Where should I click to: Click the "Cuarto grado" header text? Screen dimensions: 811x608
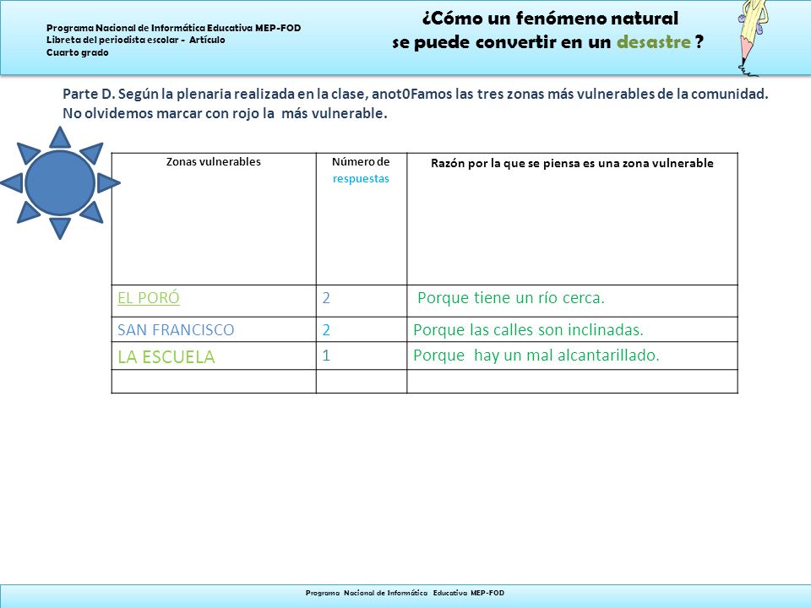pos(78,52)
